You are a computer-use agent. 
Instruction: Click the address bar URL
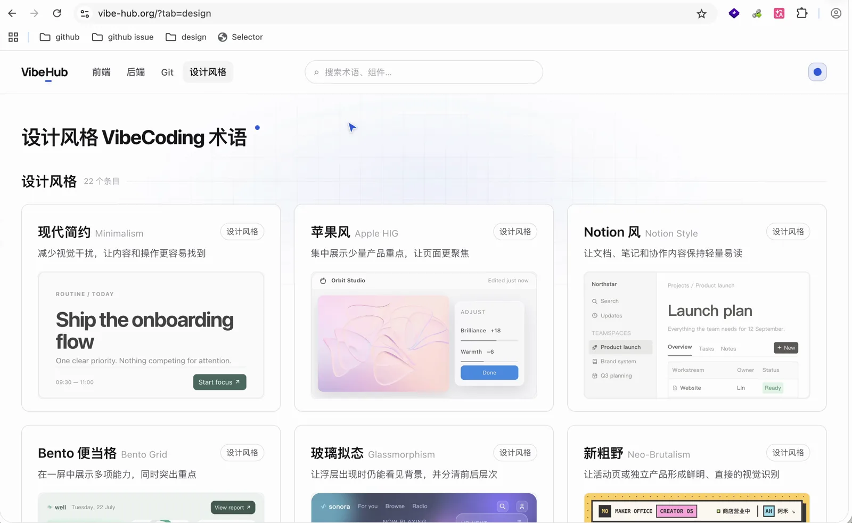[154, 13]
